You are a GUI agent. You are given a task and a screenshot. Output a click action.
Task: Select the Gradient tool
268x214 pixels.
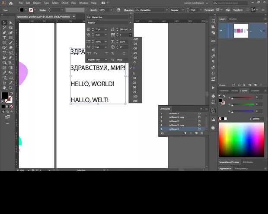click(11, 68)
